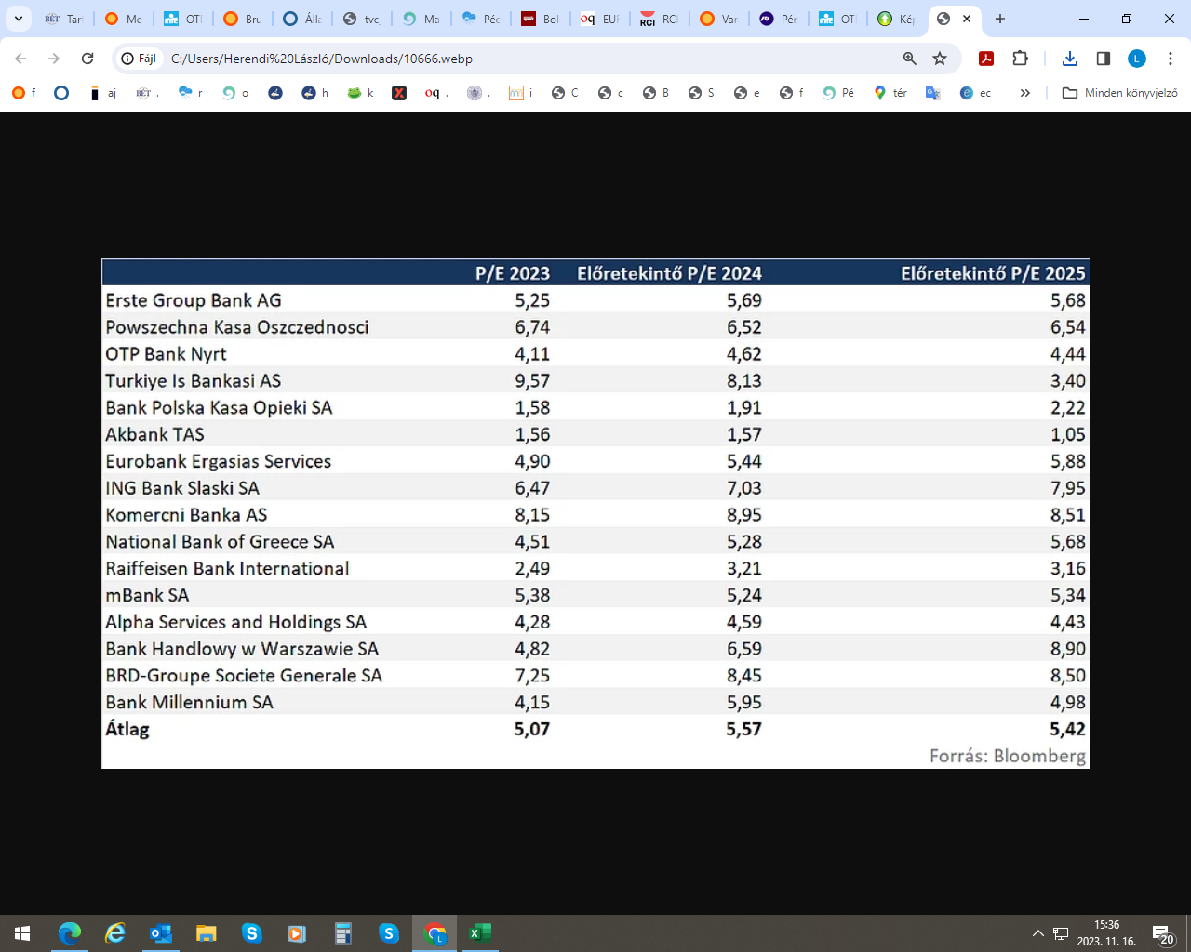Switch to the 'Tar' BÉT tab
The image size is (1191, 952).
pos(63,19)
